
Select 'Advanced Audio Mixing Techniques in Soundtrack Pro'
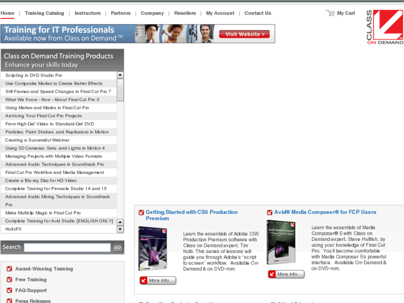tap(59, 201)
